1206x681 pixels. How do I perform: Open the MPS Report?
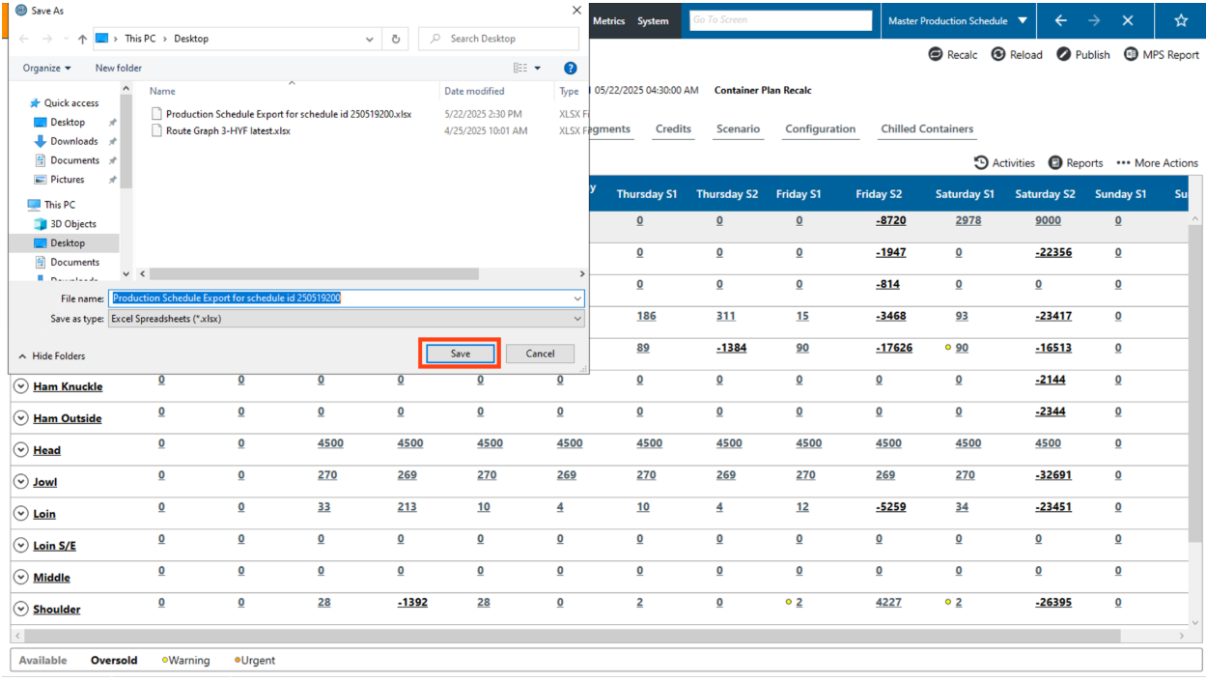[1161, 55]
